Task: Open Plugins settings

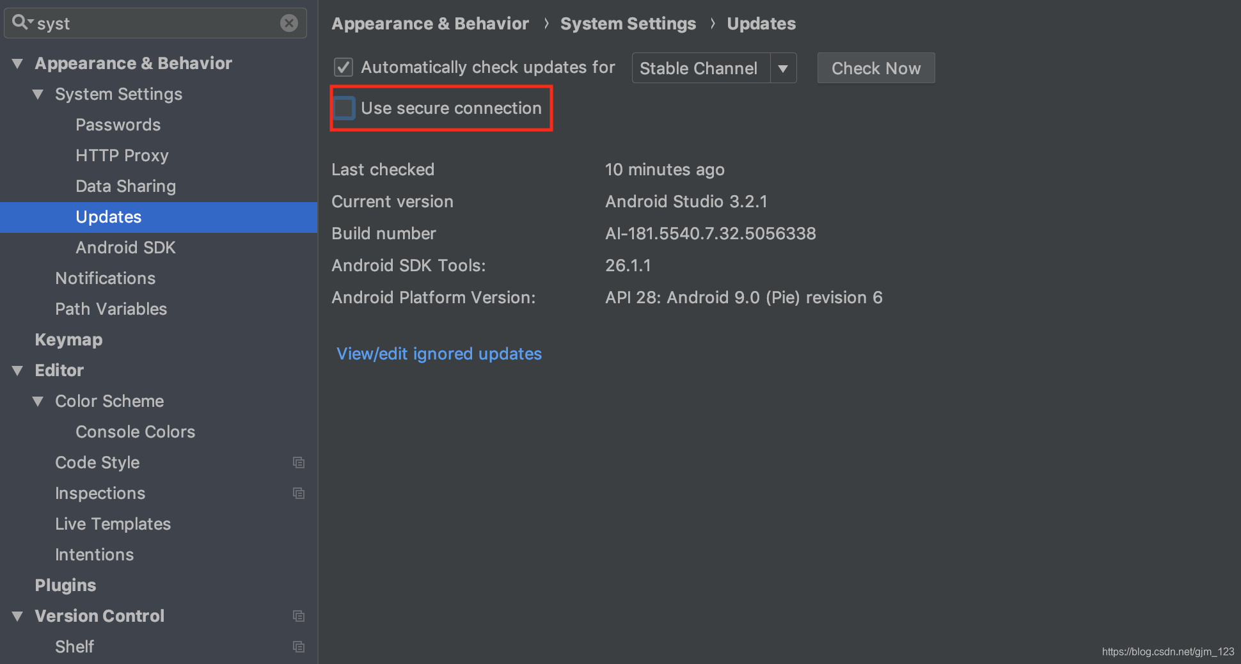Action: [65, 585]
